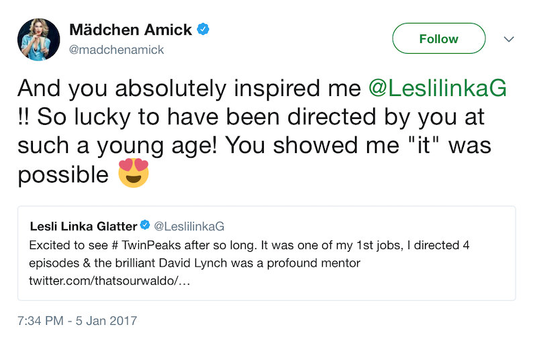This screenshot has width=537, height=337.
Task: Click the word 'possible' in the tweet
Action: (x=62, y=175)
